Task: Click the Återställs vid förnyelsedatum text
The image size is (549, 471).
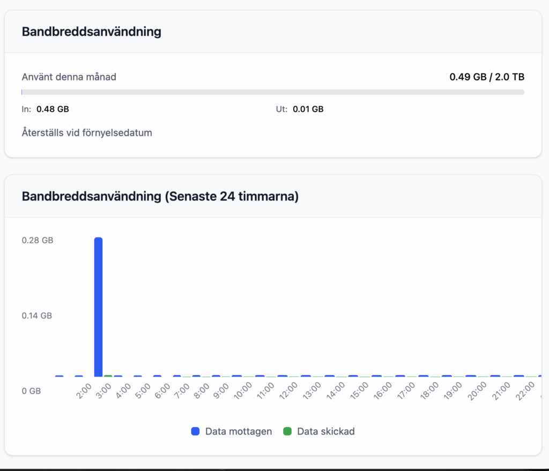Action: click(87, 133)
